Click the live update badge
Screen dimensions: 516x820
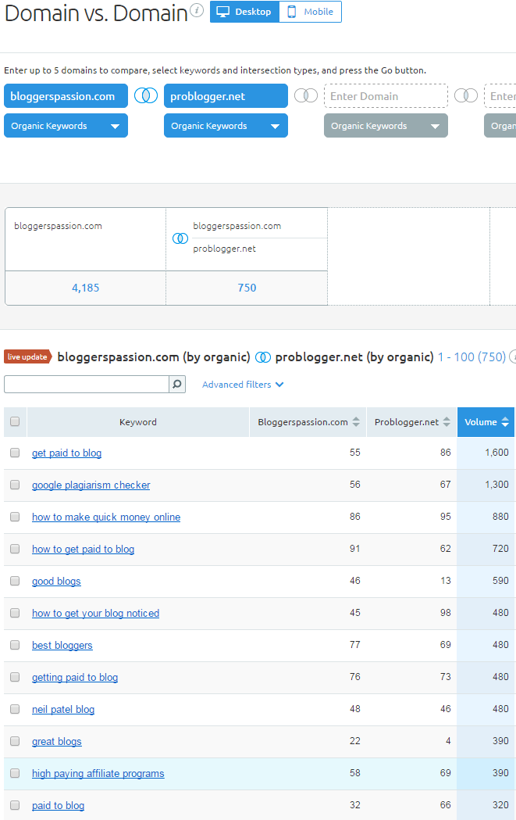tap(27, 356)
